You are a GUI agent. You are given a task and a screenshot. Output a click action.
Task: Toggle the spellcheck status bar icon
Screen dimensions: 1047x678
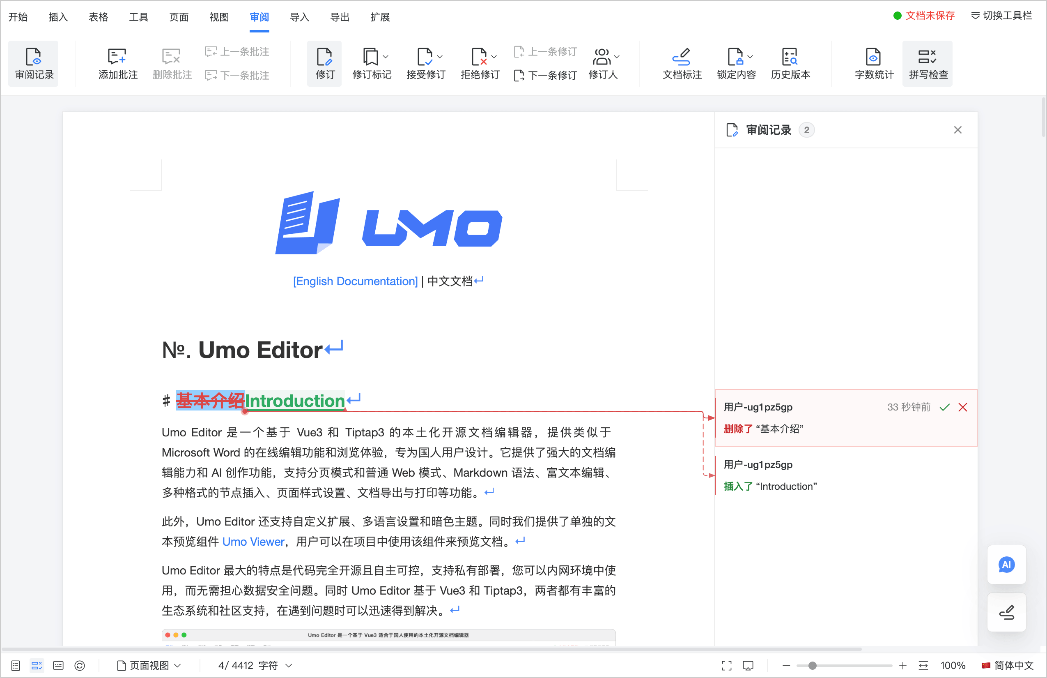pyautogui.click(x=37, y=665)
